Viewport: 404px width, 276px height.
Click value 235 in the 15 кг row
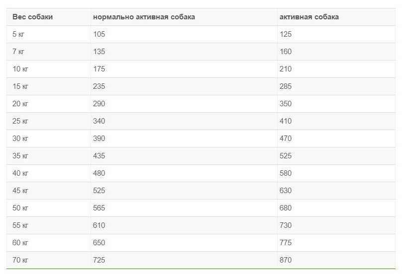(x=99, y=86)
